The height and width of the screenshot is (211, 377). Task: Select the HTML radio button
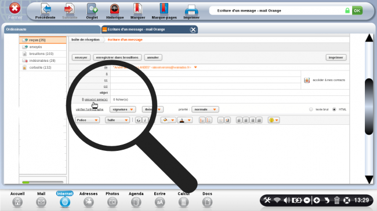tap(334, 109)
